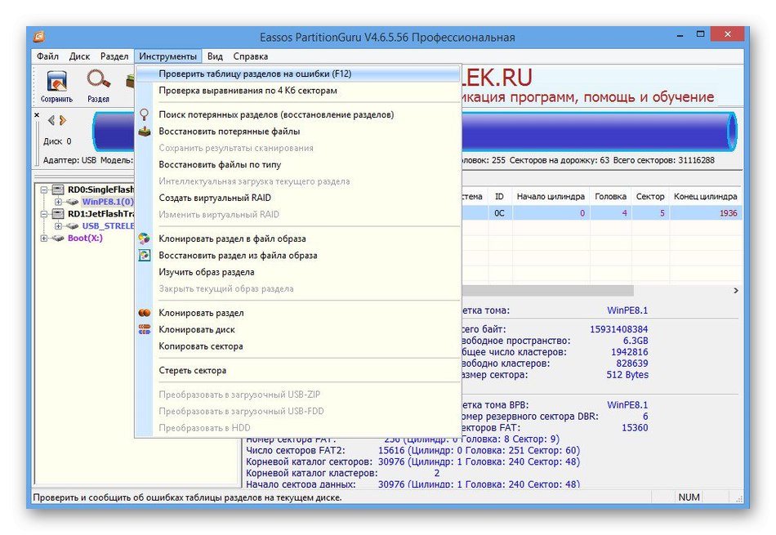
Task: Click the Boot(X:) drive icon
Action: click(x=58, y=238)
